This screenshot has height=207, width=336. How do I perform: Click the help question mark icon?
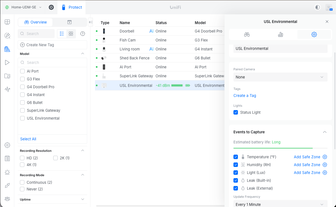[x=83, y=34]
